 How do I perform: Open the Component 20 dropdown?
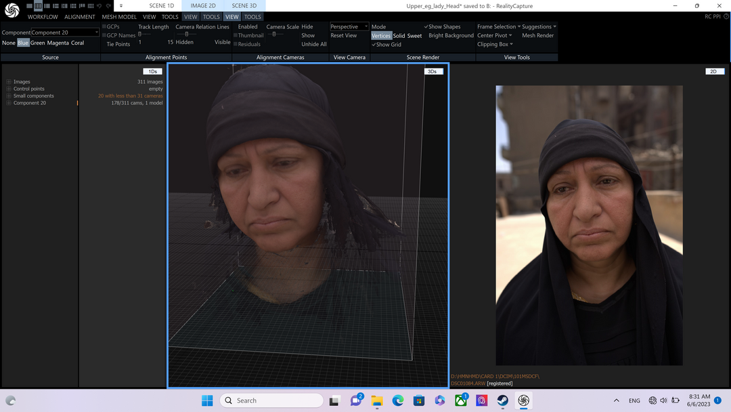point(97,32)
